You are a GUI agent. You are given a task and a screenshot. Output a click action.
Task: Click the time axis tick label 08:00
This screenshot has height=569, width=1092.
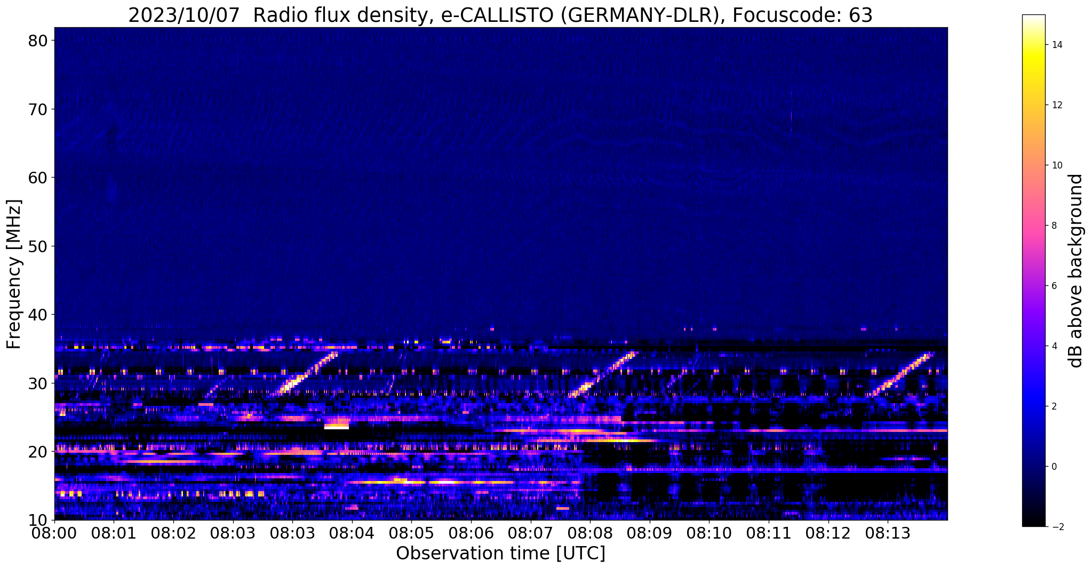pos(54,532)
